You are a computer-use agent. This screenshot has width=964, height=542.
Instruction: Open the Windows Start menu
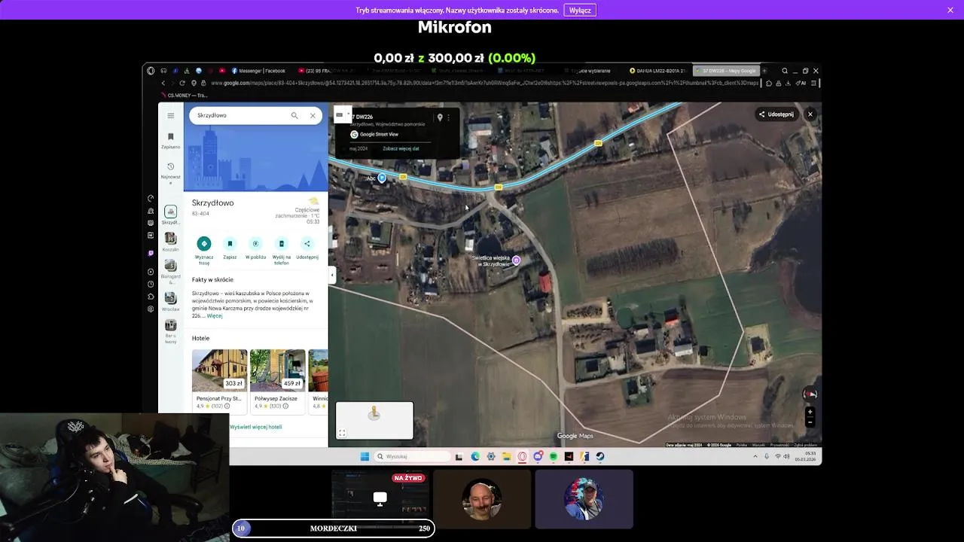(x=365, y=456)
